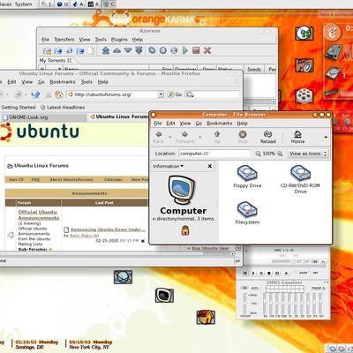Click Official Ubuntu Announcements link
Screen dimensions: 353x353
[x=39, y=214]
